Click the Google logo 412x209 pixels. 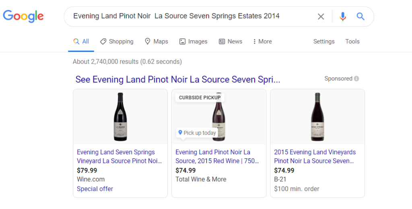pos(23,16)
